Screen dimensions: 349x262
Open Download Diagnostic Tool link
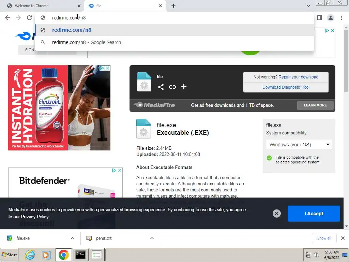point(286,87)
